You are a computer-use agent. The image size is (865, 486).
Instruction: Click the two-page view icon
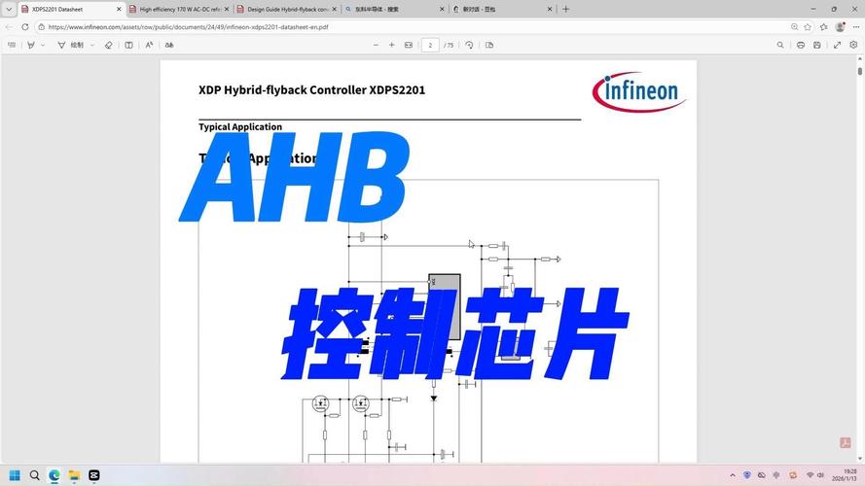[x=489, y=45]
